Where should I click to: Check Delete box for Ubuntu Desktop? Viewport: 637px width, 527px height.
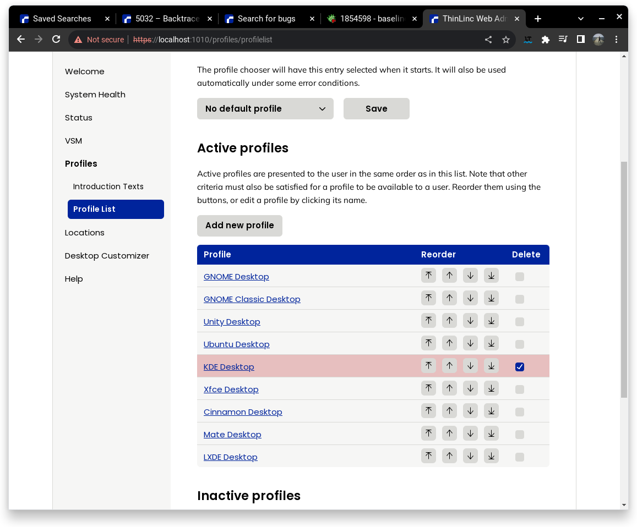[519, 344]
